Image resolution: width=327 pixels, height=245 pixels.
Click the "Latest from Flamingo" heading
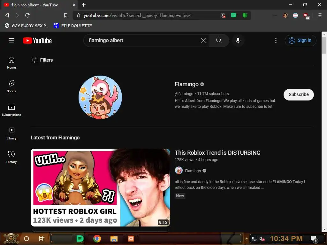(55, 138)
